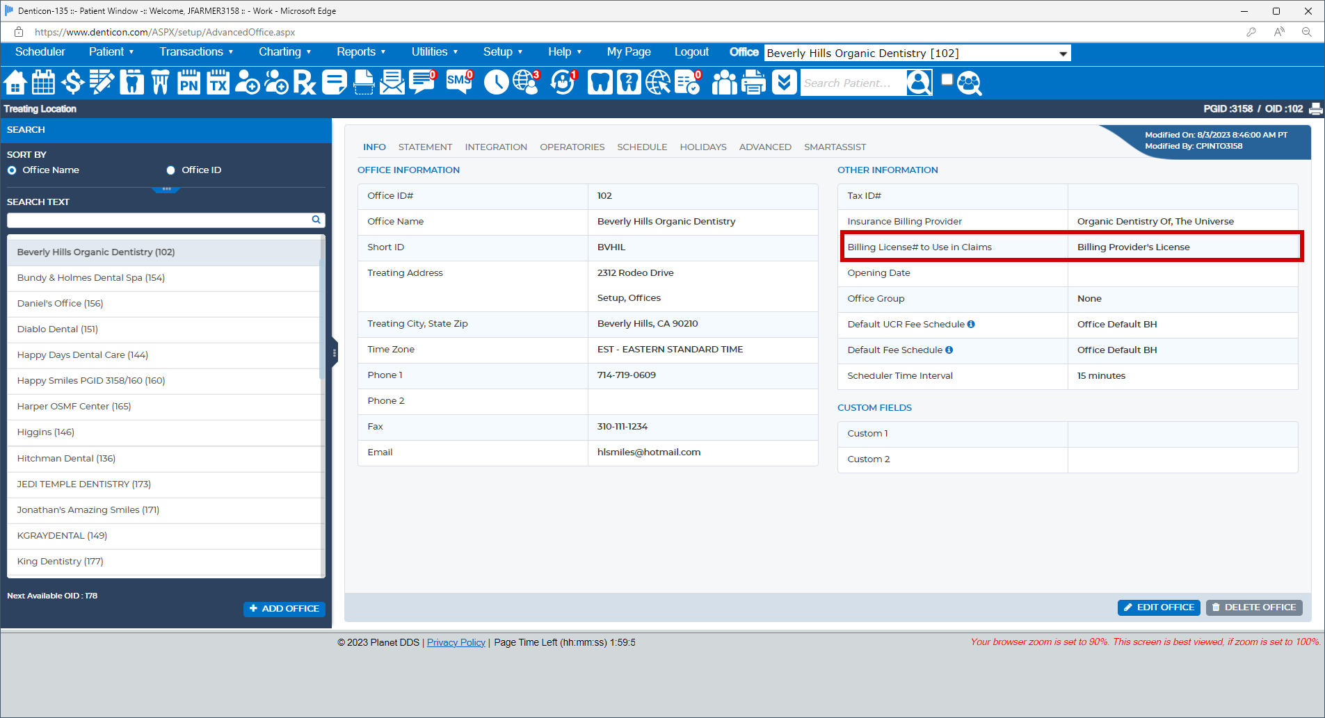Click Default UCR Fee Schedule info icon
Viewport: 1325px width, 718px height.
[x=971, y=324]
